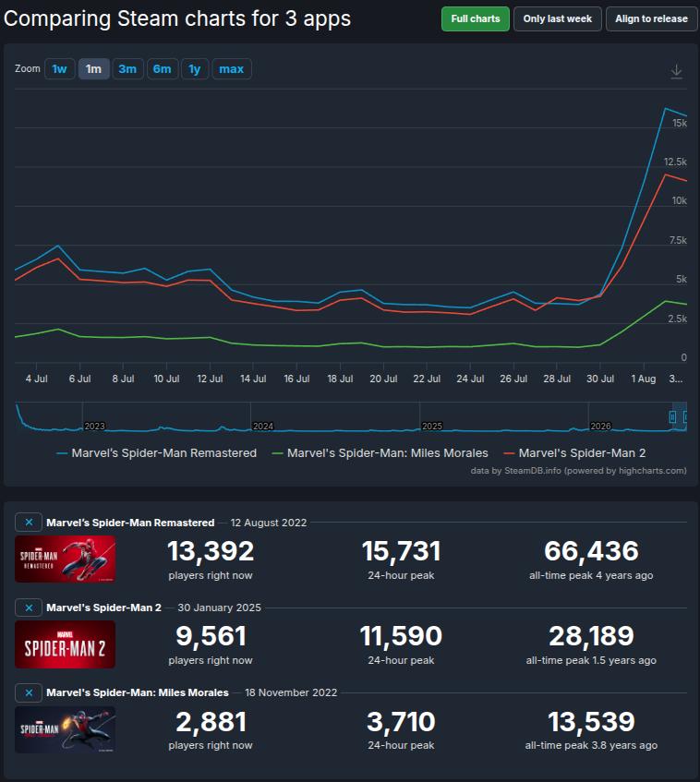Switch to Only last week view

[x=557, y=19]
